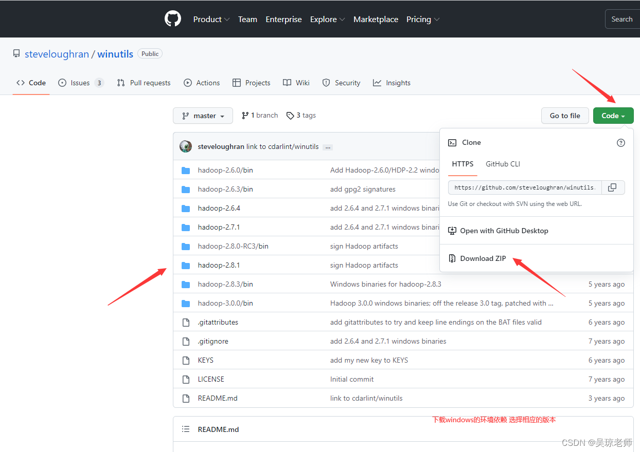Click the clone URL text field
Viewport: 640px width, 452px height.
tap(524, 187)
